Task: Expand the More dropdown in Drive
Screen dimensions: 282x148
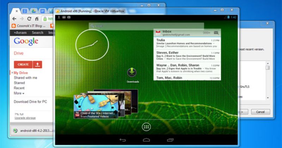Action: [19, 93]
